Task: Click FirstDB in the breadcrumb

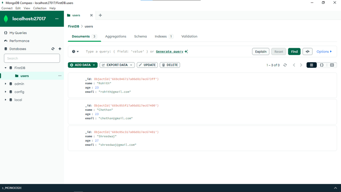Action: 74,26
